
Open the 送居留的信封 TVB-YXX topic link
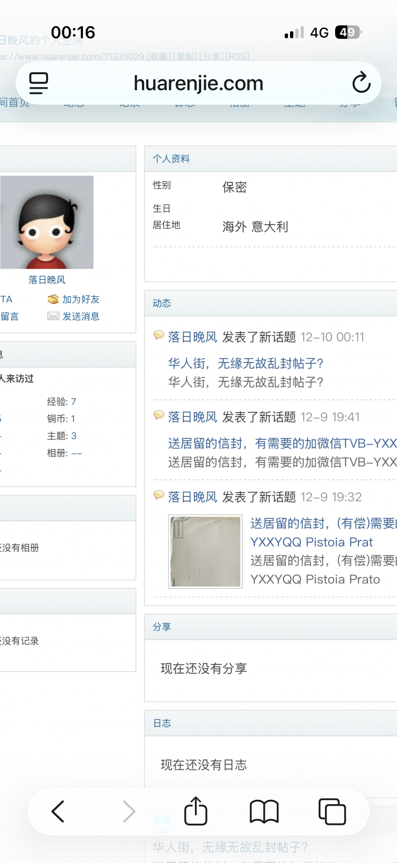(x=282, y=443)
